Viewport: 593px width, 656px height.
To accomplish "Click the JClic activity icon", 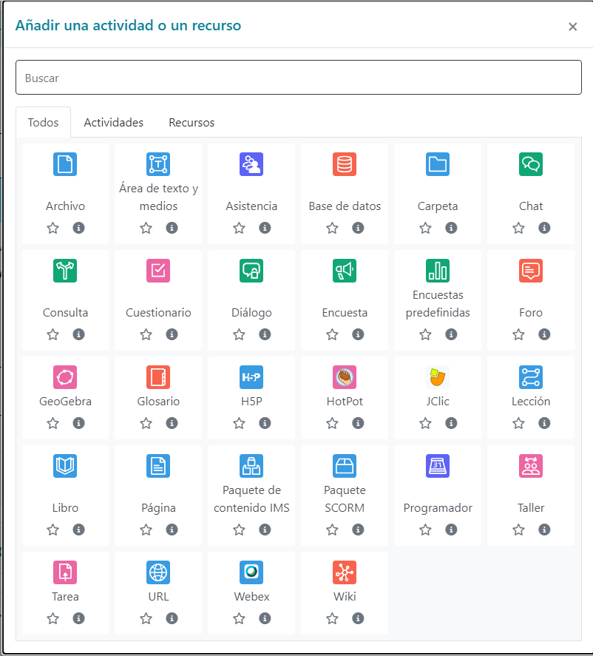I will (438, 377).
